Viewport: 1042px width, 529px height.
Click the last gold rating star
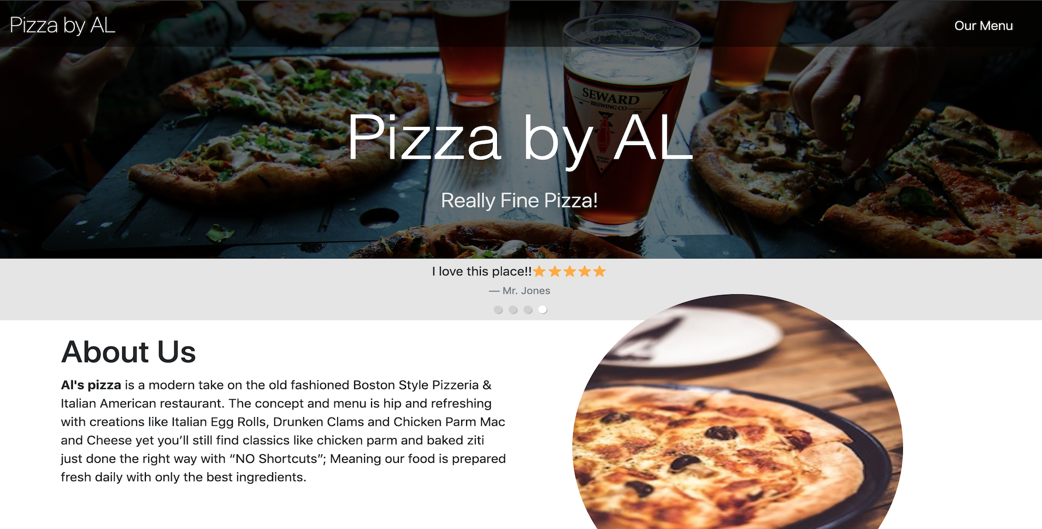[599, 271]
